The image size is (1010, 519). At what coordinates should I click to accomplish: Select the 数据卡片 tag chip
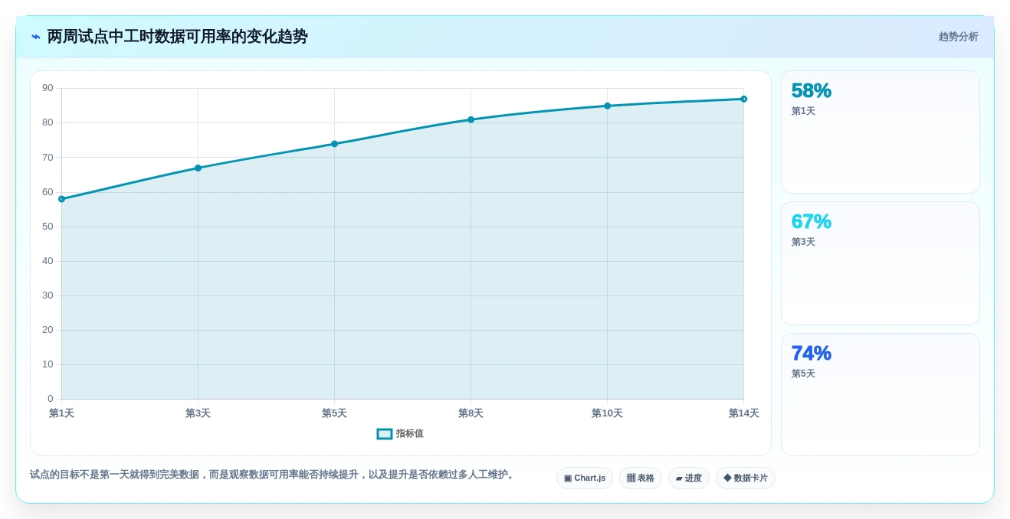pos(746,478)
